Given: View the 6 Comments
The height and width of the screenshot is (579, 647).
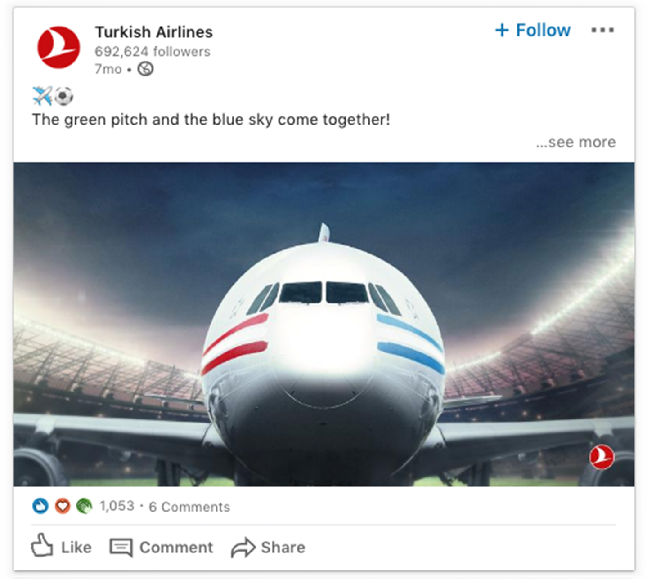Looking at the screenshot, I should pyautogui.click(x=189, y=507).
